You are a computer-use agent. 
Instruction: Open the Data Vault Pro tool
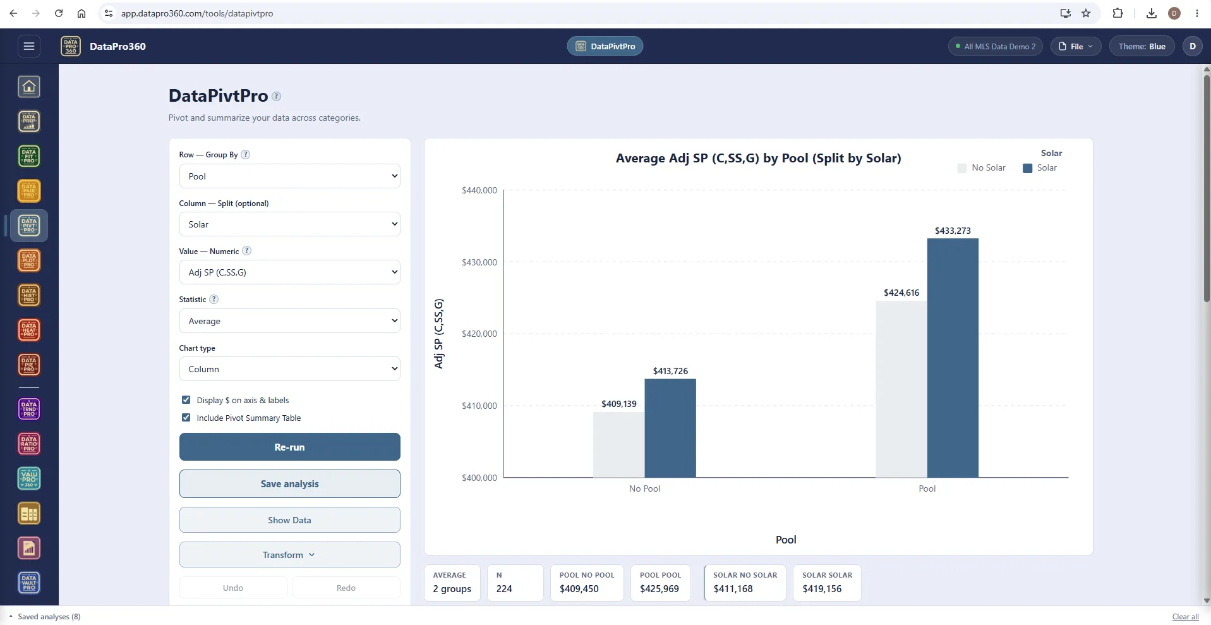coord(29,583)
